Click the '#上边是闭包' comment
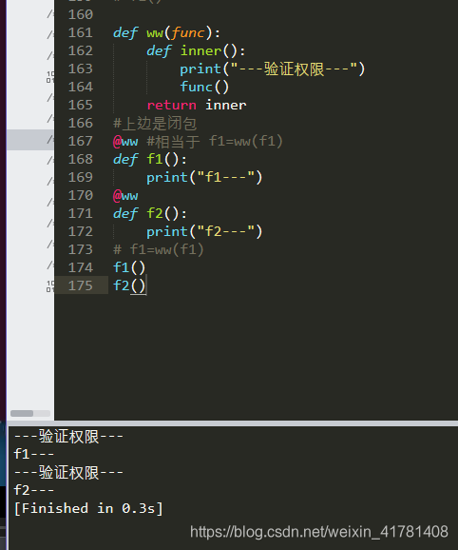Image resolution: width=458 pixels, height=550 pixels. click(155, 124)
